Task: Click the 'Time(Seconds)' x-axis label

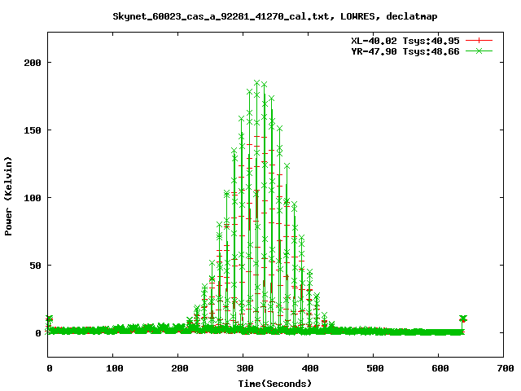Action: (x=275, y=384)
